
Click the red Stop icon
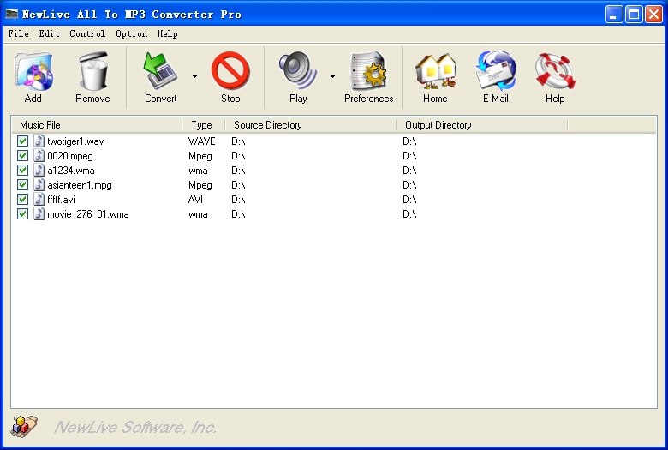coord(230,71)
